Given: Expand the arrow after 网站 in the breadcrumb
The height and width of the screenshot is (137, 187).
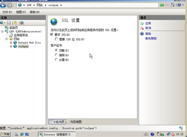Looking at the screenshot, I should 46,5.
